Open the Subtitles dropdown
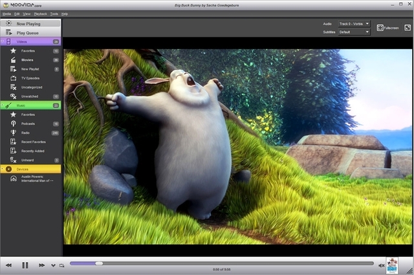The height and width of the screenshot is (275, 414). coord(354,32)
